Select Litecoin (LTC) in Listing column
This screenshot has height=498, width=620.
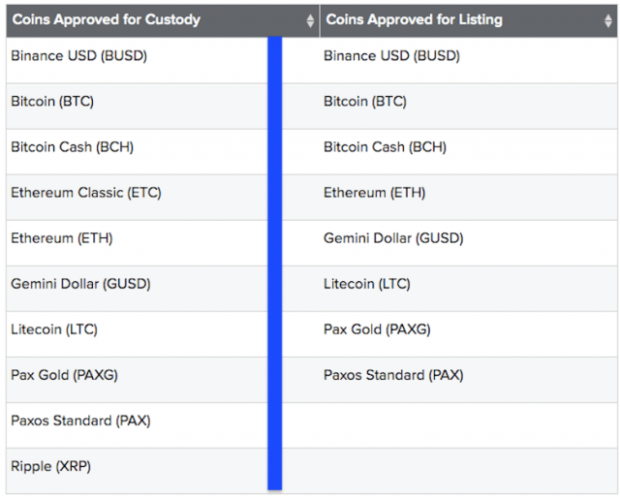coord(367,284)
